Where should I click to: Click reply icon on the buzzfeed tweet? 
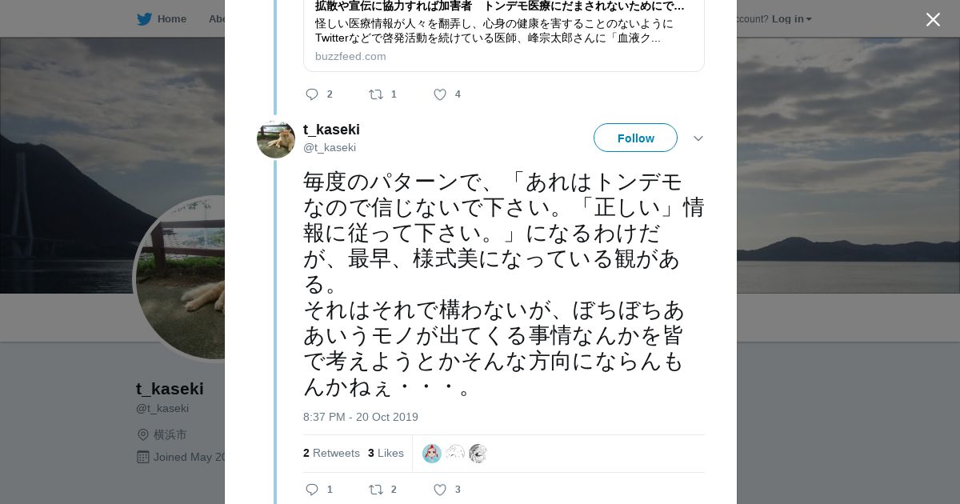coord(312,94)
